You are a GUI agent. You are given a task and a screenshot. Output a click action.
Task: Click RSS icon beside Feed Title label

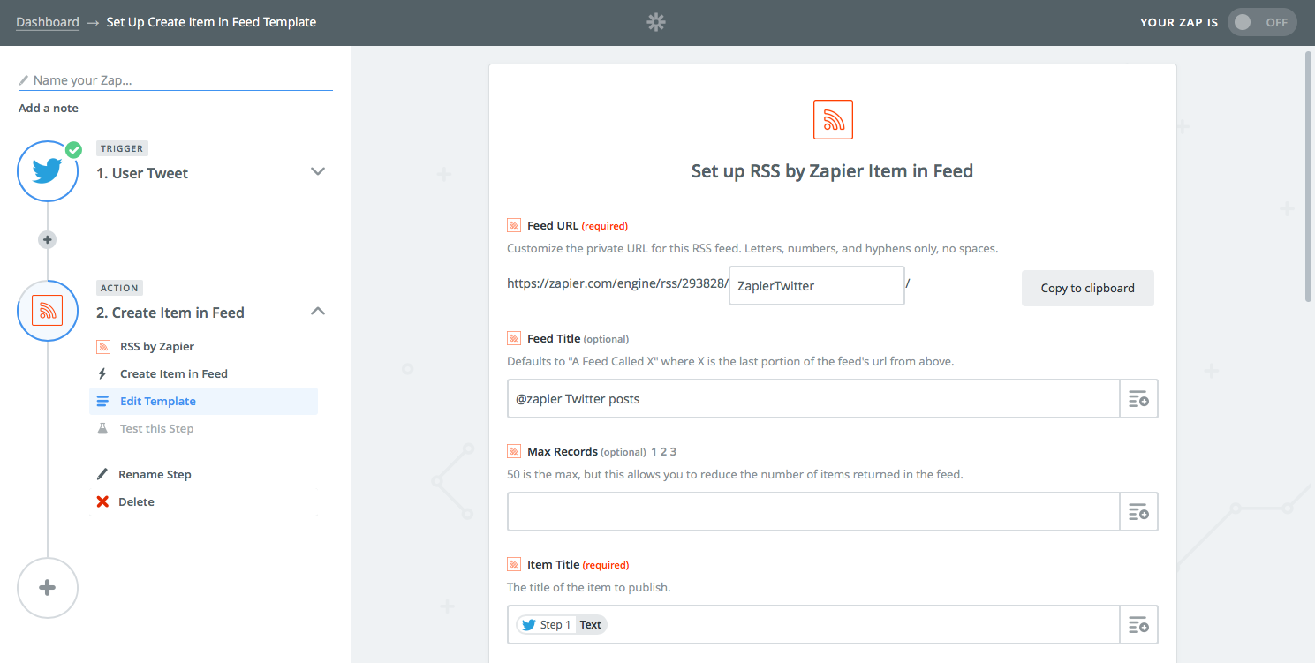point(514,338)
